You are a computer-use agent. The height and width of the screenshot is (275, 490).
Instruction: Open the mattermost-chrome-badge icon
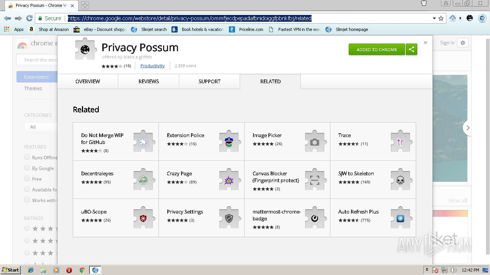pyautogui.click(x=315, y=218)
